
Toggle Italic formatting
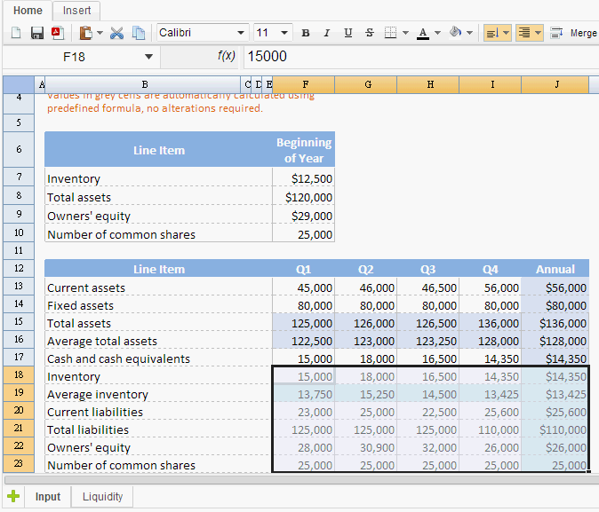point(327,33)
